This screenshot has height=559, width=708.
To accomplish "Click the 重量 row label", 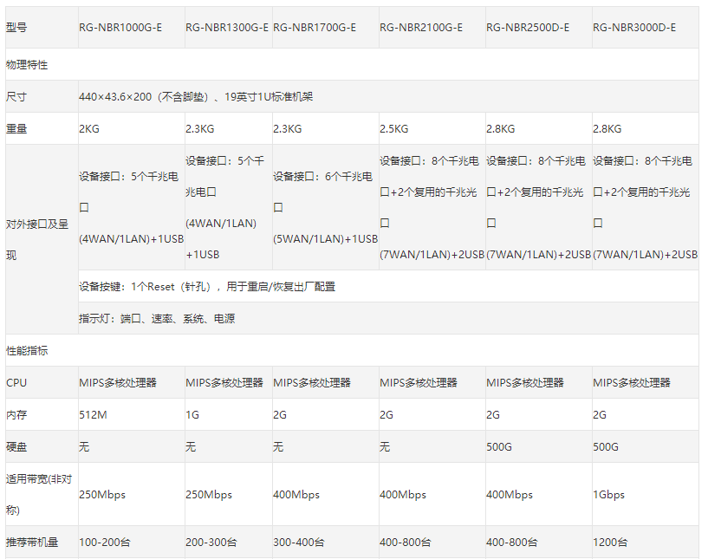I will (x=16, y=128).
